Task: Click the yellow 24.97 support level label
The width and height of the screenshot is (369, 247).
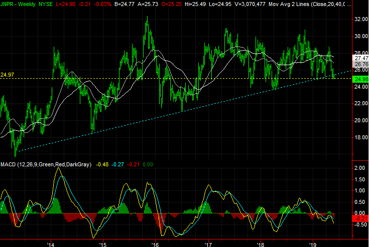Action: [8, 75]
